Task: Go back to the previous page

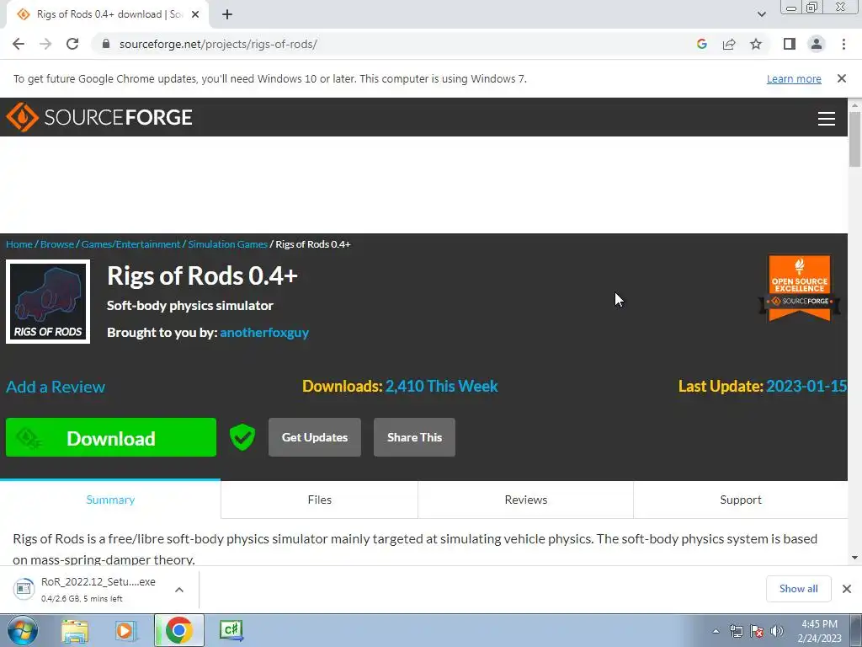Action: click(19, 44)
